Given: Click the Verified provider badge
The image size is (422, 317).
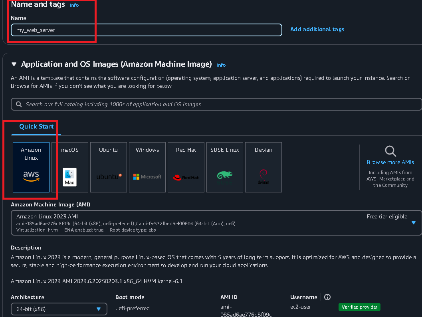Looking at the screenshot, I should point(359,307).
